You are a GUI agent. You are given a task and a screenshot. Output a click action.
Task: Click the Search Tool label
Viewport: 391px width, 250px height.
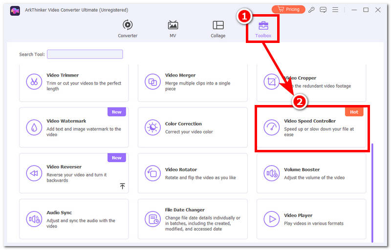coord(32,54)
